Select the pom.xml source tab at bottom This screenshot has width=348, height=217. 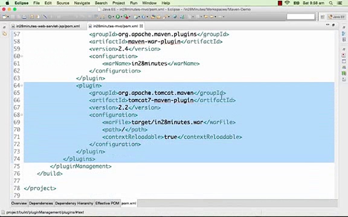tap(129, 203)
